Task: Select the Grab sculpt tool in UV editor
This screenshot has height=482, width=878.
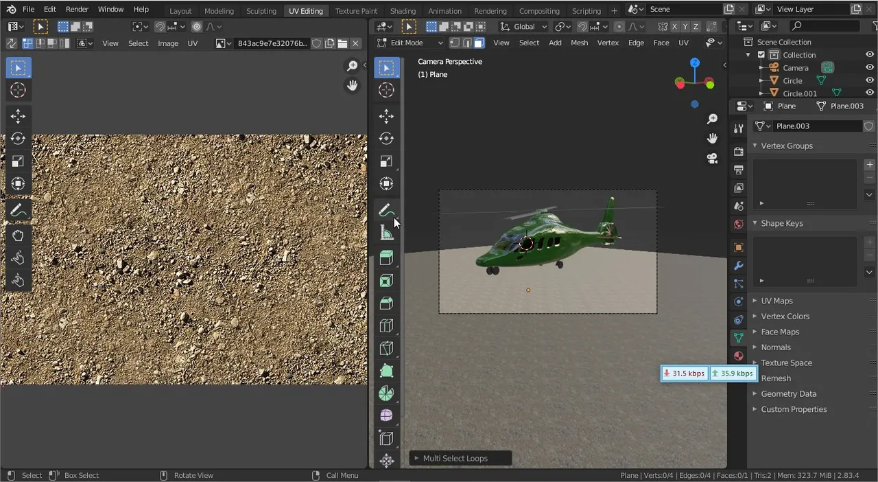Action: (x=18, y=236)
